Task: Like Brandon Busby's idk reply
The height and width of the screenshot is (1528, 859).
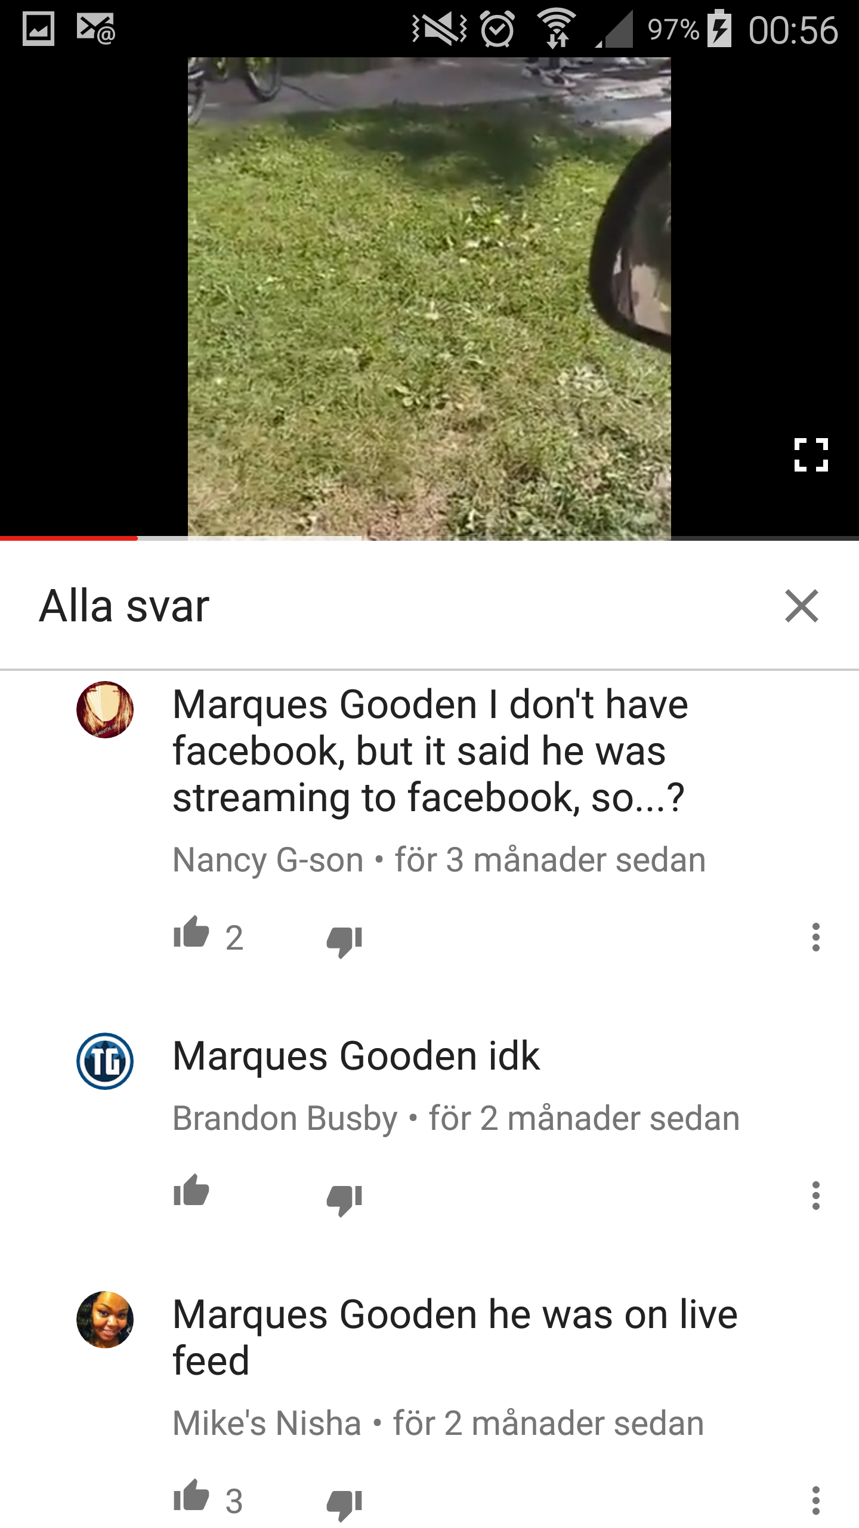Action: pos(191,1192)
